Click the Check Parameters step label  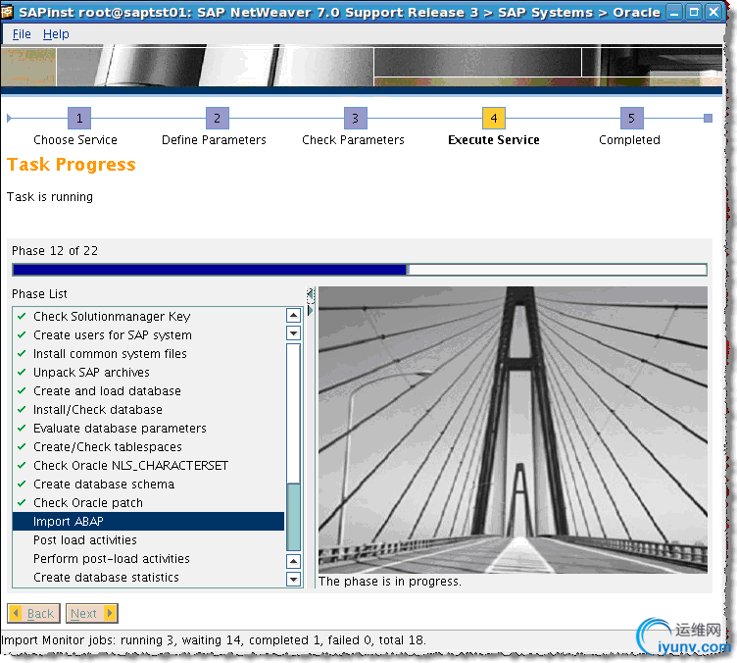tap(353, 140)
